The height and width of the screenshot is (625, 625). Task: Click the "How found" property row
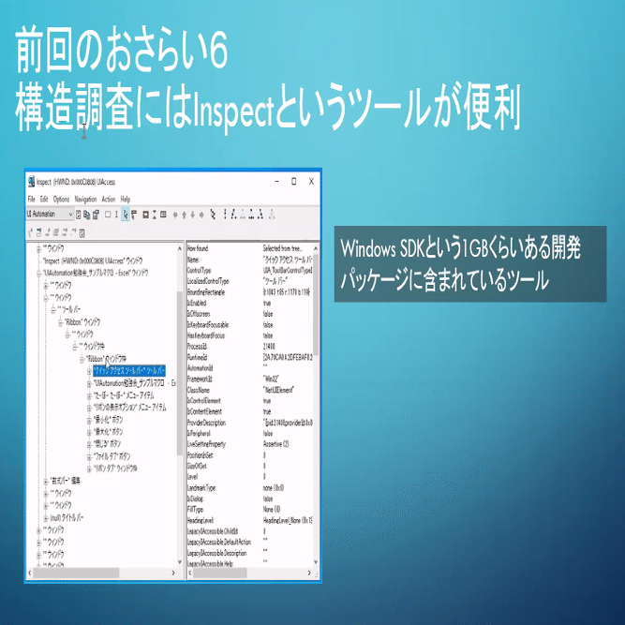(250, 248)
